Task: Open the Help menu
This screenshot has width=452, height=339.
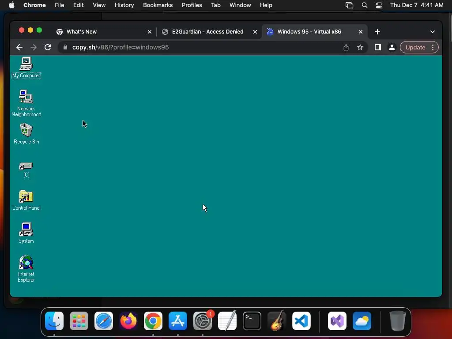Action: pos(266,5)
